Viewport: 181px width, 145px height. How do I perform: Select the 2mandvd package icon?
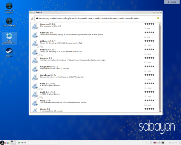pyautogui.click(x=35, y=26)
